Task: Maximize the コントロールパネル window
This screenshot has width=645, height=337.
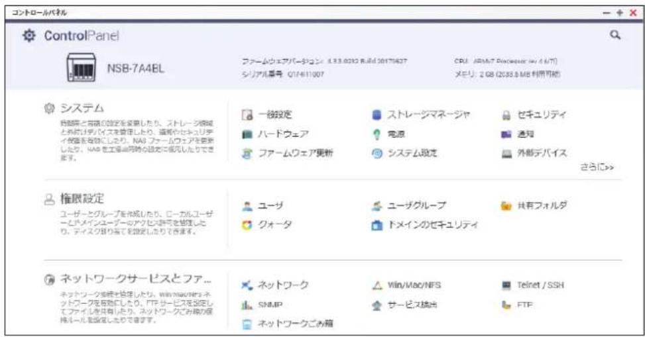Action: (x=620, y=13)
